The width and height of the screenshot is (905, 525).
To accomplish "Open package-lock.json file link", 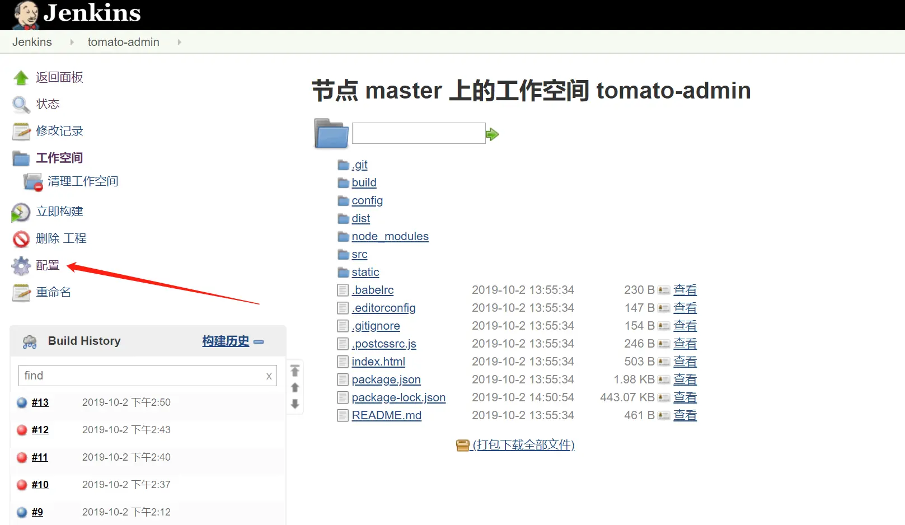I will coord(399,398).
